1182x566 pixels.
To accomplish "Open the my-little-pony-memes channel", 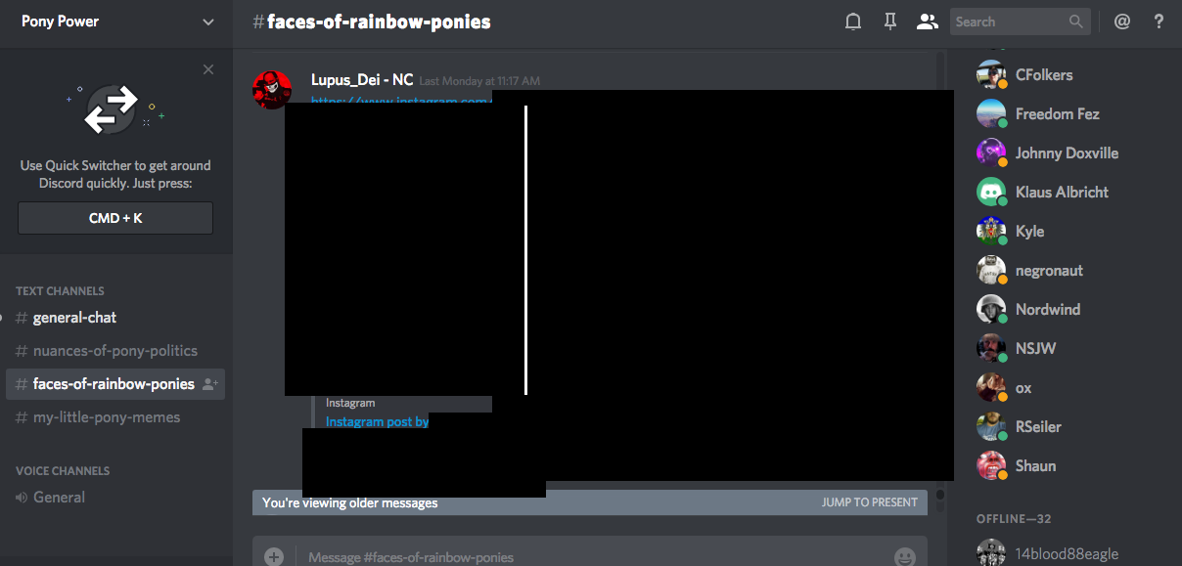I will [106, 417].
